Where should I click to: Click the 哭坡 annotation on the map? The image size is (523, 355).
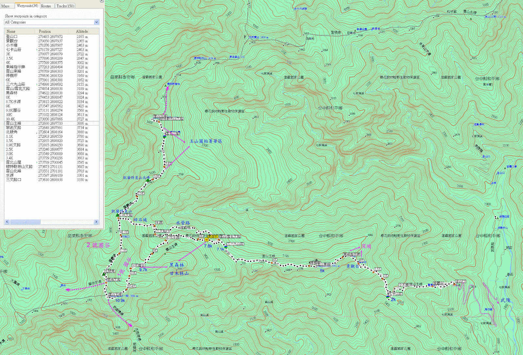[366, 246]
